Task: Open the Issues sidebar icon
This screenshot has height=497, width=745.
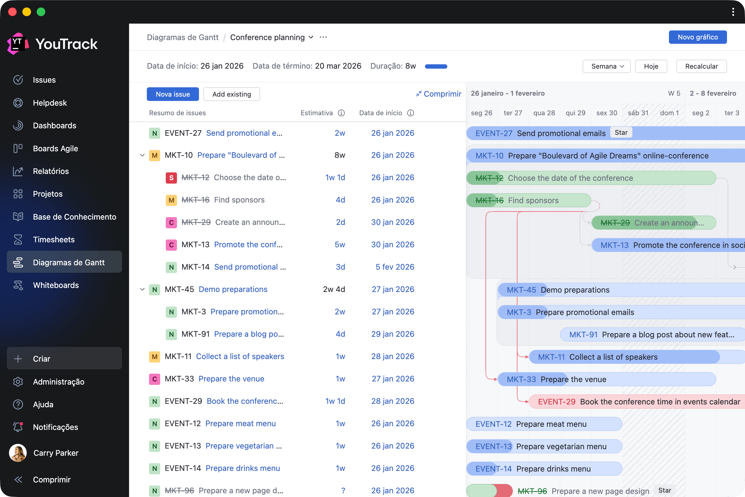Action: click(x=18, y=80)
